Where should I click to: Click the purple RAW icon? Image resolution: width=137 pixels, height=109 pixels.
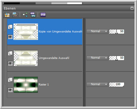(x=43, y=15)
